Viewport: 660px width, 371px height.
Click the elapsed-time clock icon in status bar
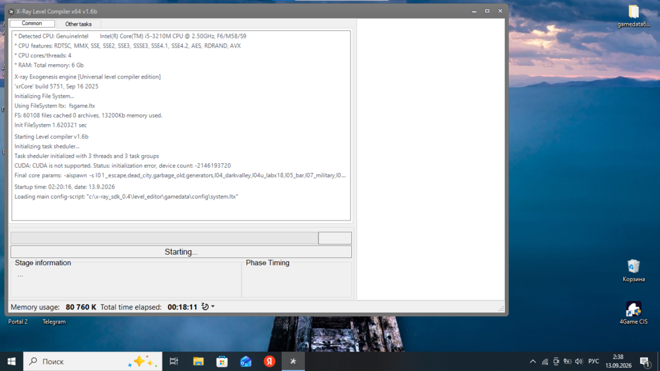[205, 306]
